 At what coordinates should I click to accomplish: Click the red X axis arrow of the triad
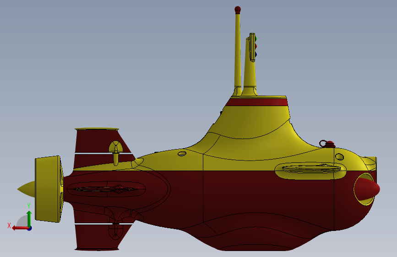point(20,228)
